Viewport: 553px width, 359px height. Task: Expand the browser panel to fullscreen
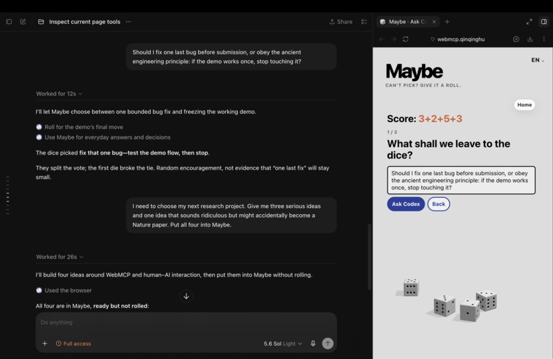point(529,21)
